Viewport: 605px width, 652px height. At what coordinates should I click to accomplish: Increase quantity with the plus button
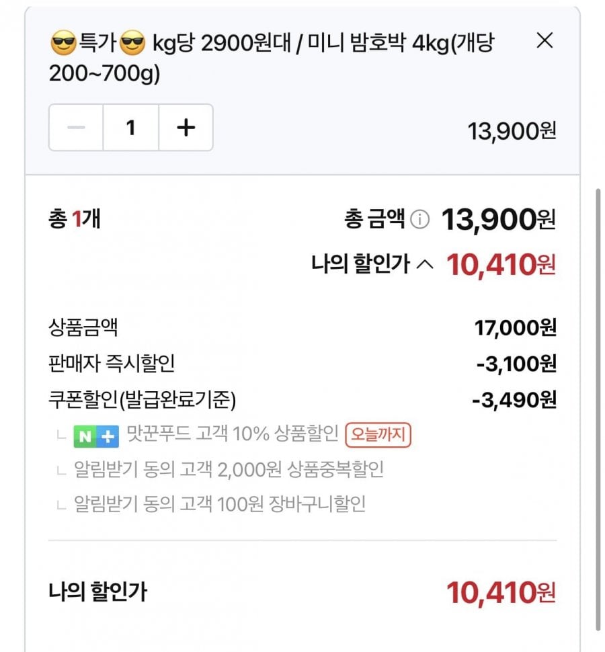pyautogui.click(x=186, y=127)
